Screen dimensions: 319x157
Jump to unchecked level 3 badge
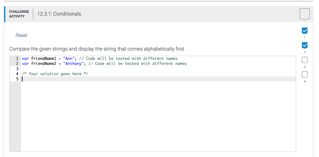(x=305, y=60)
